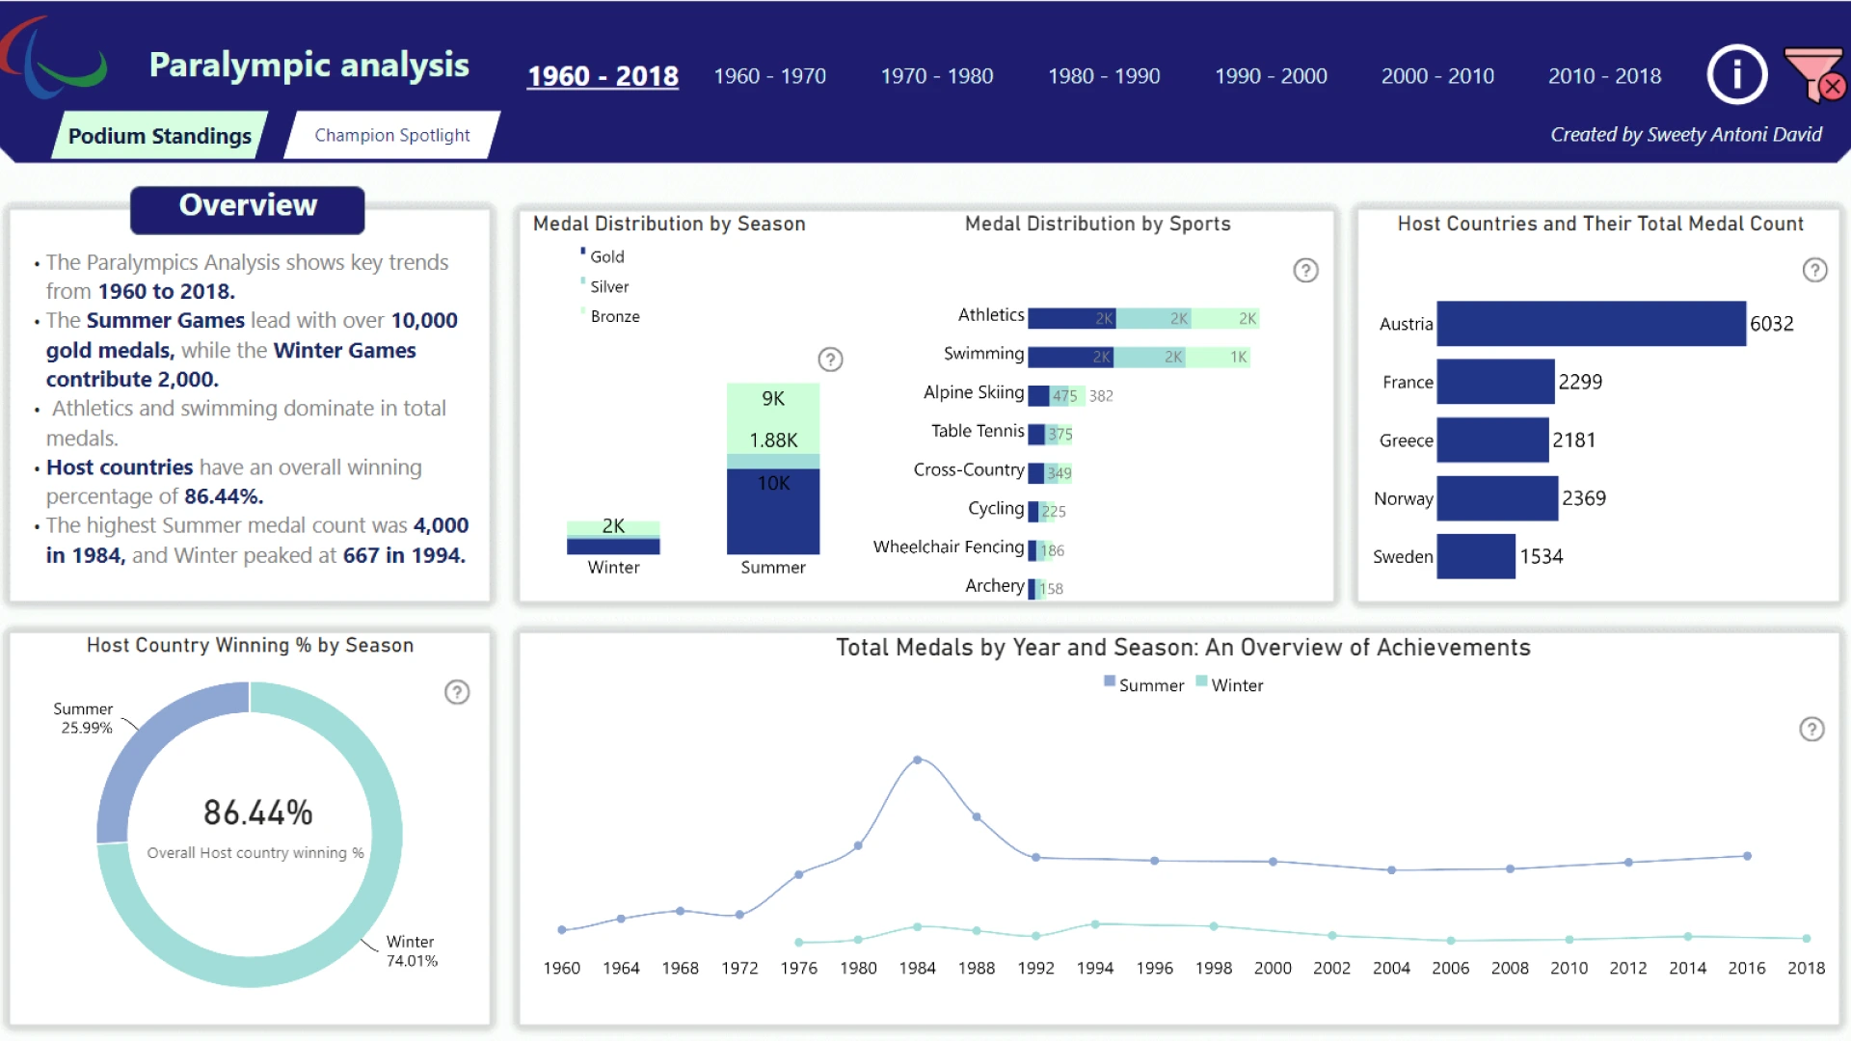Click the Paralympic logo in the header
The image size is (1851, 1041).
(x=55, y=58)
